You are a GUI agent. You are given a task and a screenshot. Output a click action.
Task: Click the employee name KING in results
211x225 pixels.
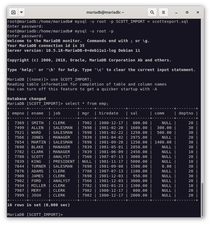[36, 161]
